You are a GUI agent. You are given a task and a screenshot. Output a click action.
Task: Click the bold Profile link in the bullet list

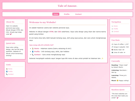tap(37, 52)
